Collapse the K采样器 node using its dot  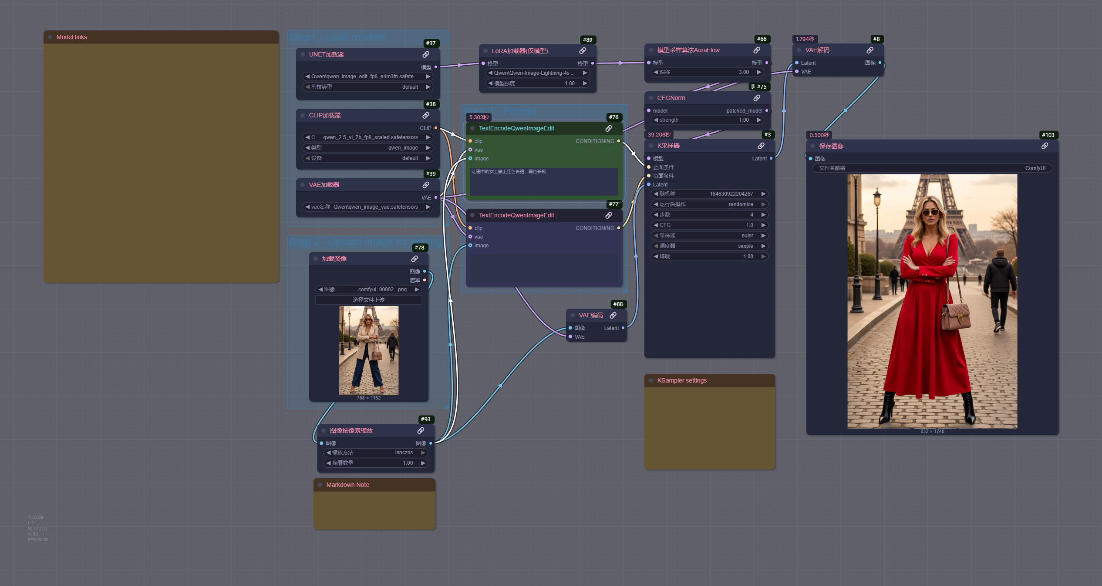coord(651,146)
